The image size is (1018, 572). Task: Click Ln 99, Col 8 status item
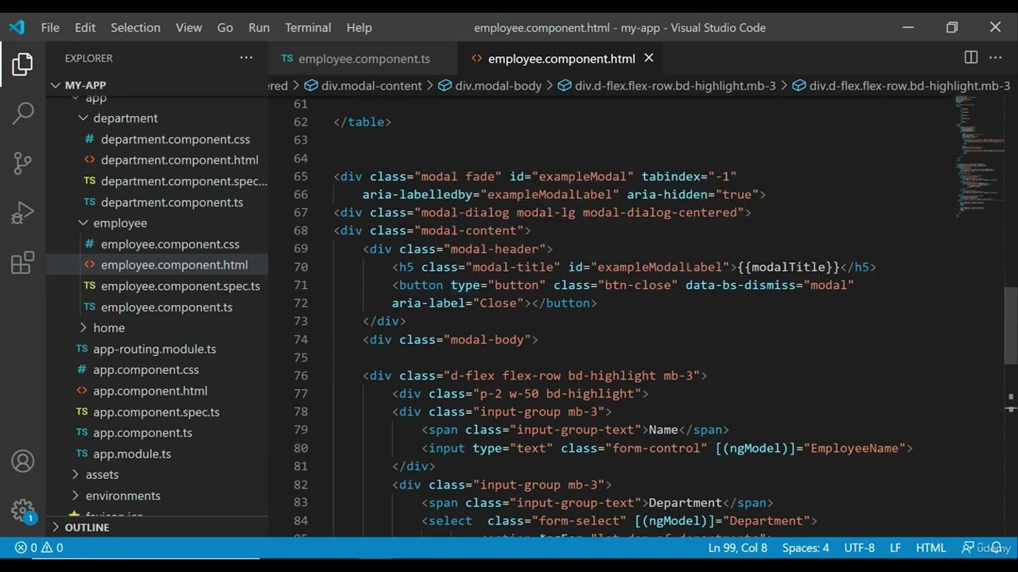[737, 547]
